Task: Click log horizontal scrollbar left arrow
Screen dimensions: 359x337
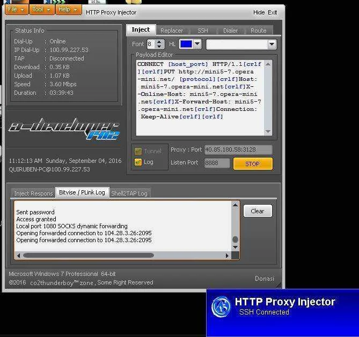Action: [19, 256]
